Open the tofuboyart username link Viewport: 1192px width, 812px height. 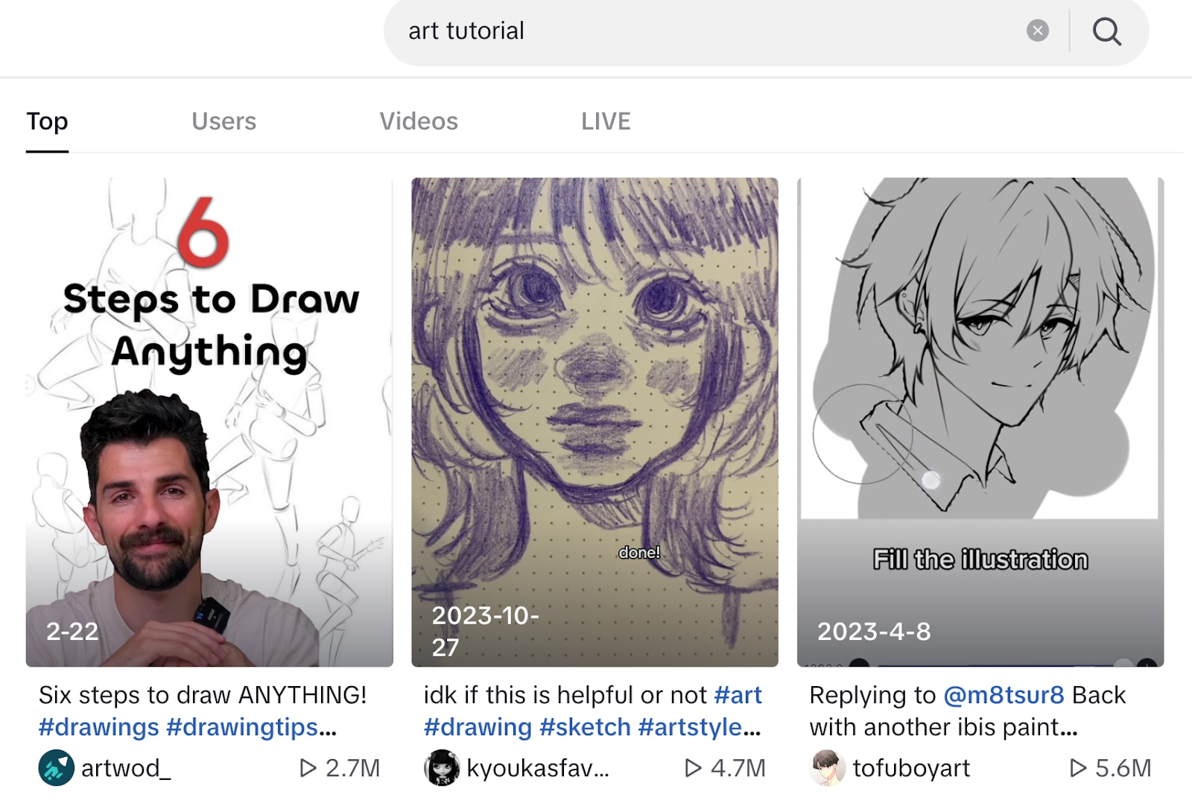click(x=911, y=768)
